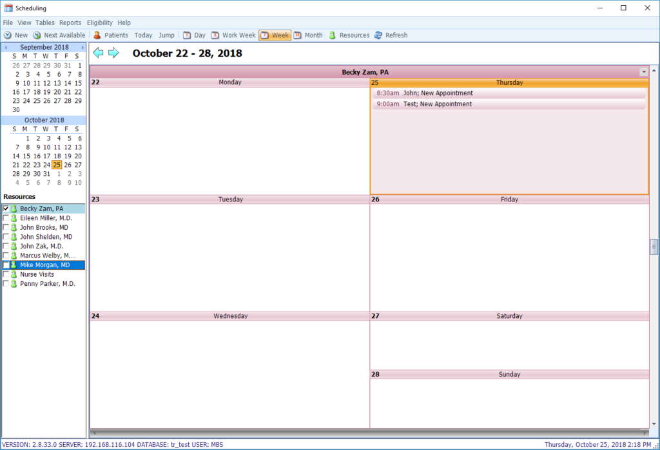Uncheck Becky Zam, PA resource
The width and height of the screenshot is (660, 450).
(6, 209)
